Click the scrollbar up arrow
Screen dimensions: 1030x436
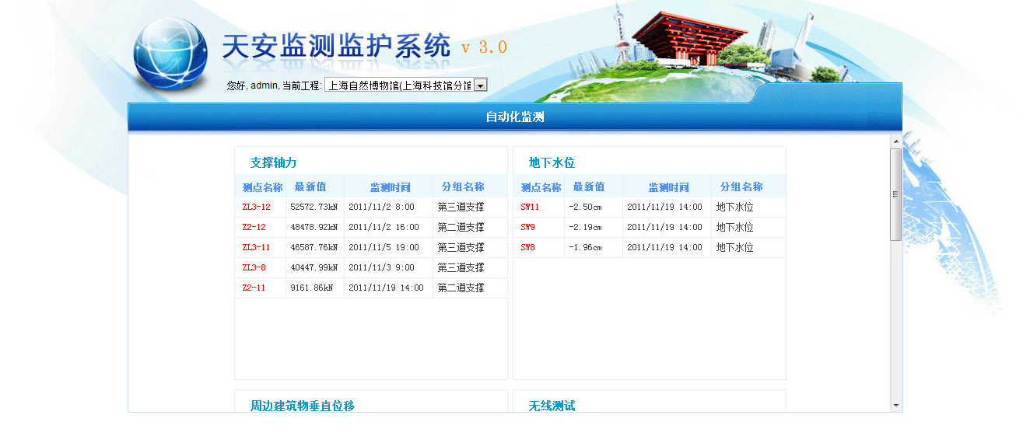coord(895,141)
